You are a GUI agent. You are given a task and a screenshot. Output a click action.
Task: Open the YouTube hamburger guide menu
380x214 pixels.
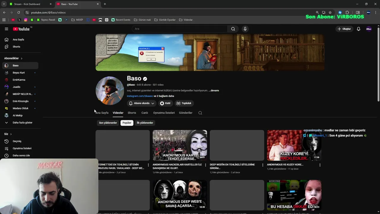tap(6, 29)
